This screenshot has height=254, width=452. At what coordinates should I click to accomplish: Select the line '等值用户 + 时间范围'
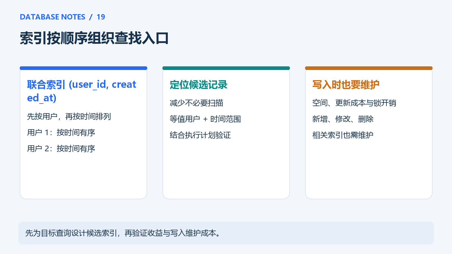[x=205, y=119]
